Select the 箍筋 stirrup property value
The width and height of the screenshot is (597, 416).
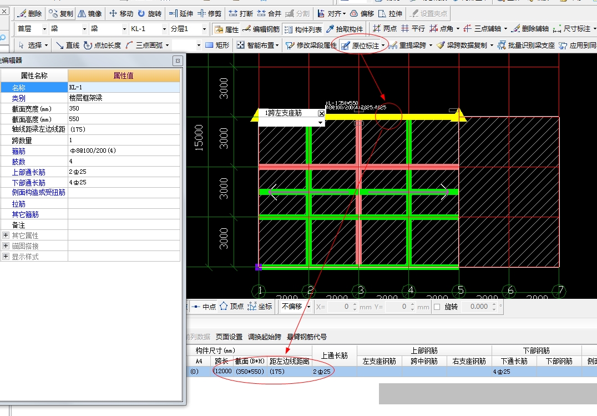tap(124, 151)
